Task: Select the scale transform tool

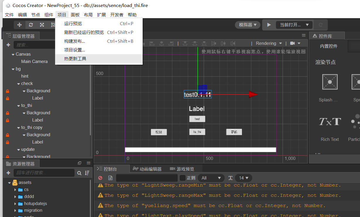Action: (x=42, y=25)
